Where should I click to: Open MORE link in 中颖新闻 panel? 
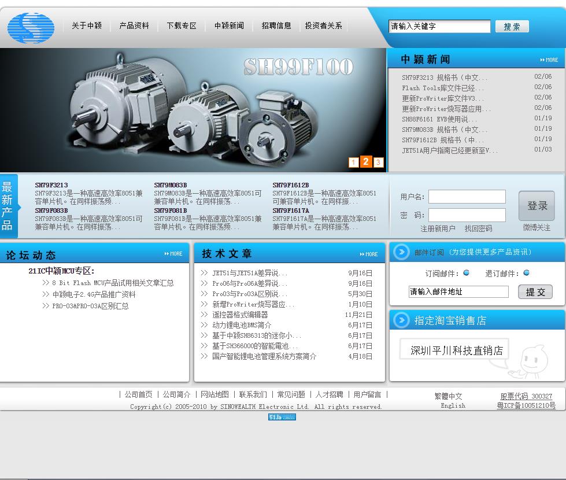(x=549, y=60)
